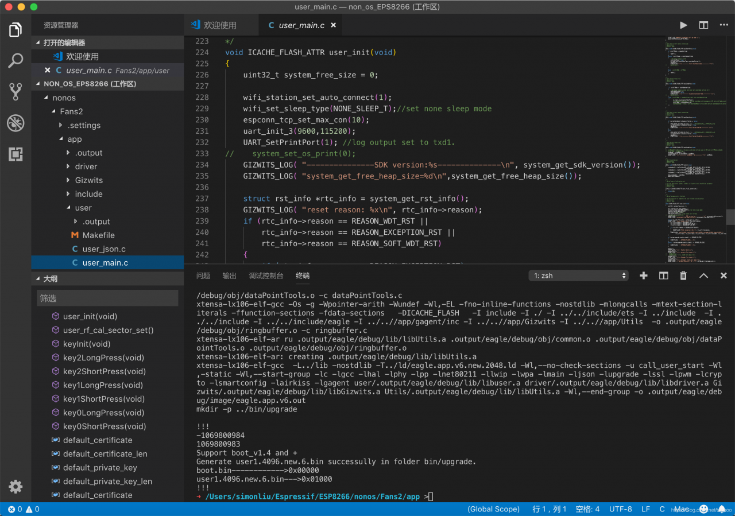Image resolution: width=735 pixels, height=516 pixels.
Task: Click the UTF-8 encoding in status bar
Action: coord(620,509)
